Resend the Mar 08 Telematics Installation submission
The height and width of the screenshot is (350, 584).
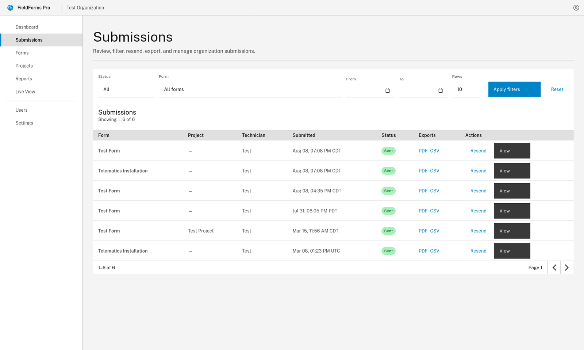478,251
